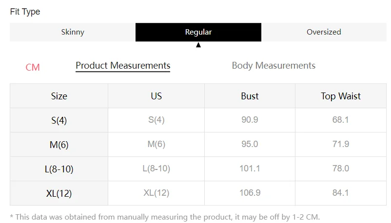Select the Skinny fit type
The width and height of the screenshot is (391, 223).
pos(73,32)
